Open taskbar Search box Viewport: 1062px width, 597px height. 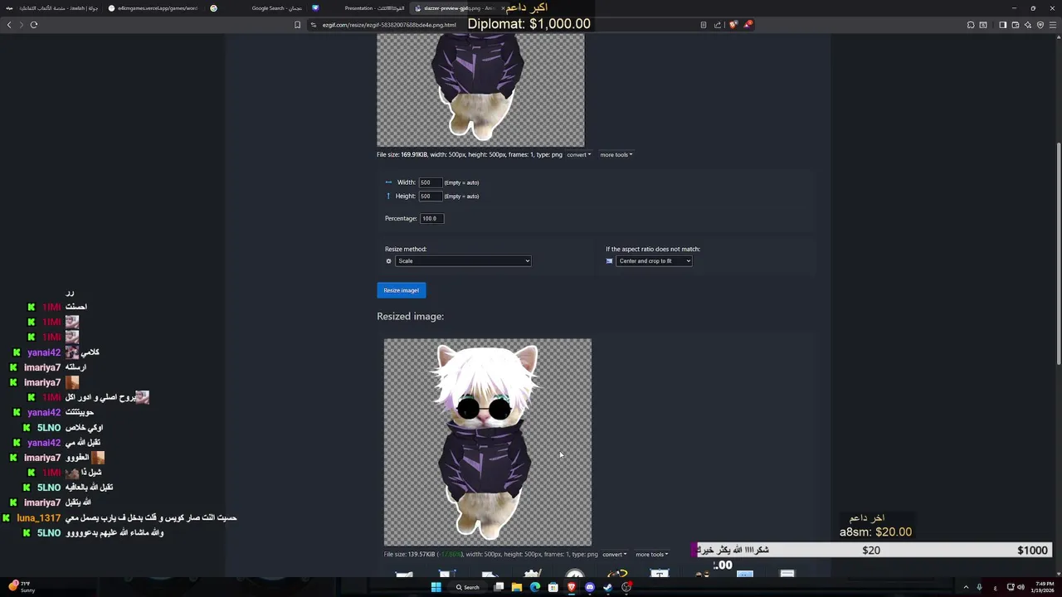(467, 587)
